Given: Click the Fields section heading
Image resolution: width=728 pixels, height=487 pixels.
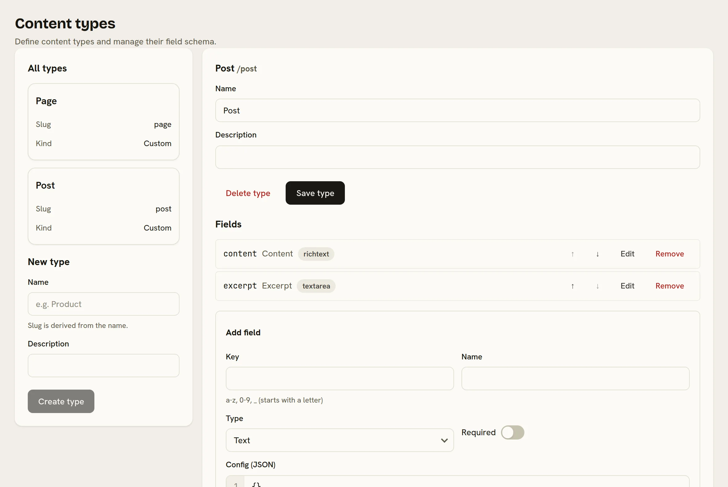Looking at the screenshot, I should (x=228, y=224).
